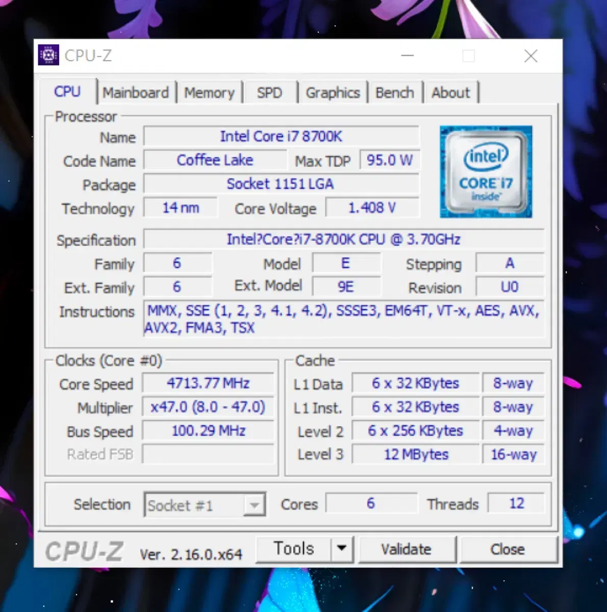This screenshot has height=612, width=607.
Task: Click the Core Voltage value 1.408 V
Action: point(372,208)
